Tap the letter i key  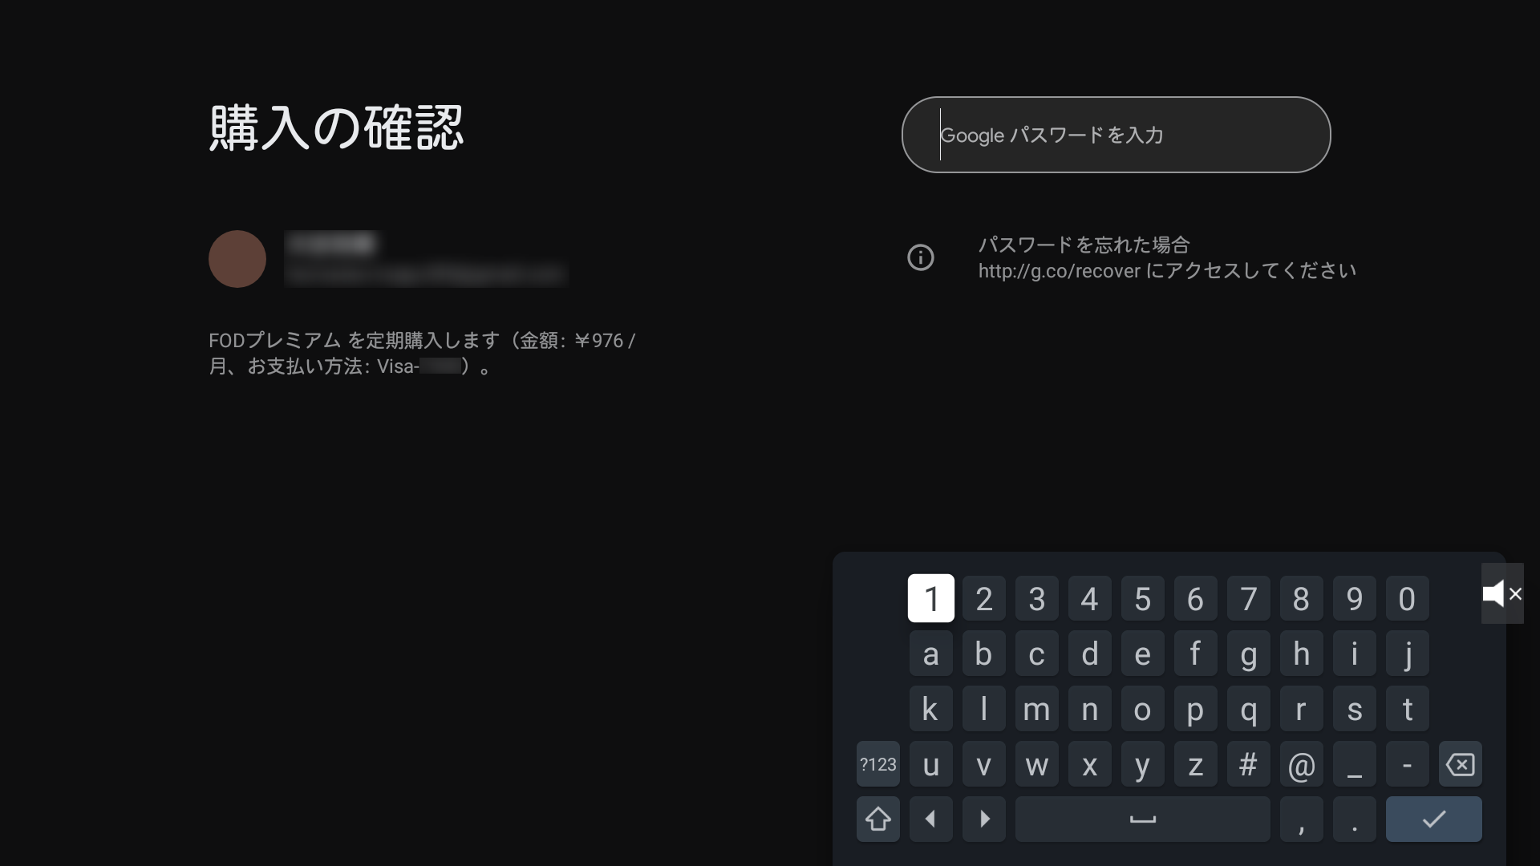coord(1354,654)
